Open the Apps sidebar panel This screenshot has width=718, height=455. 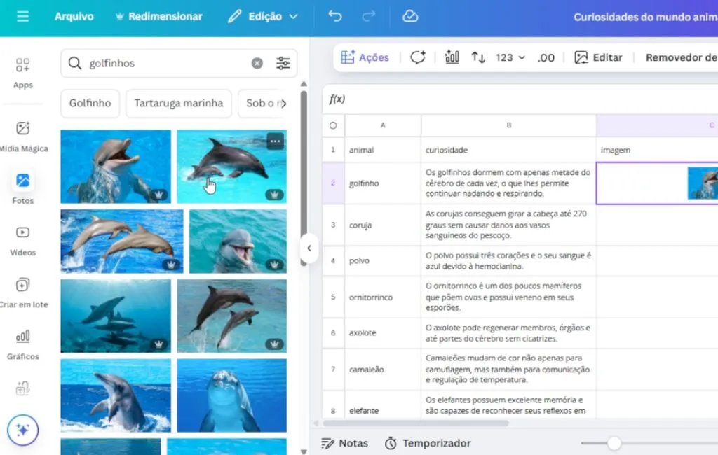[23, 73]
